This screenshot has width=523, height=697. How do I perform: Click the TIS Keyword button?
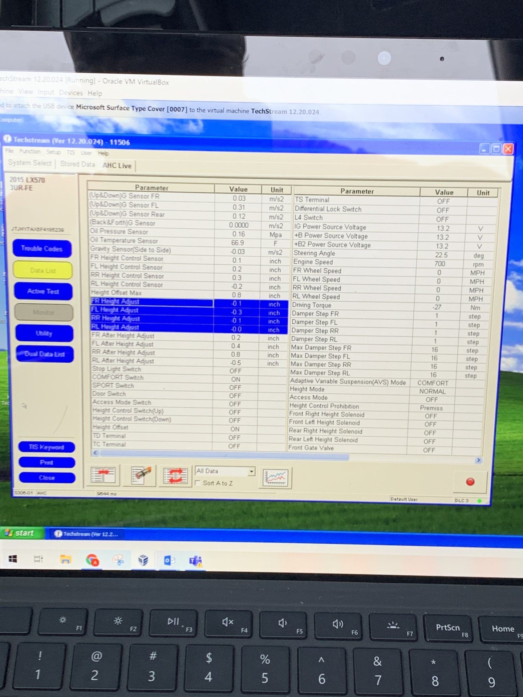pos(46,447)
